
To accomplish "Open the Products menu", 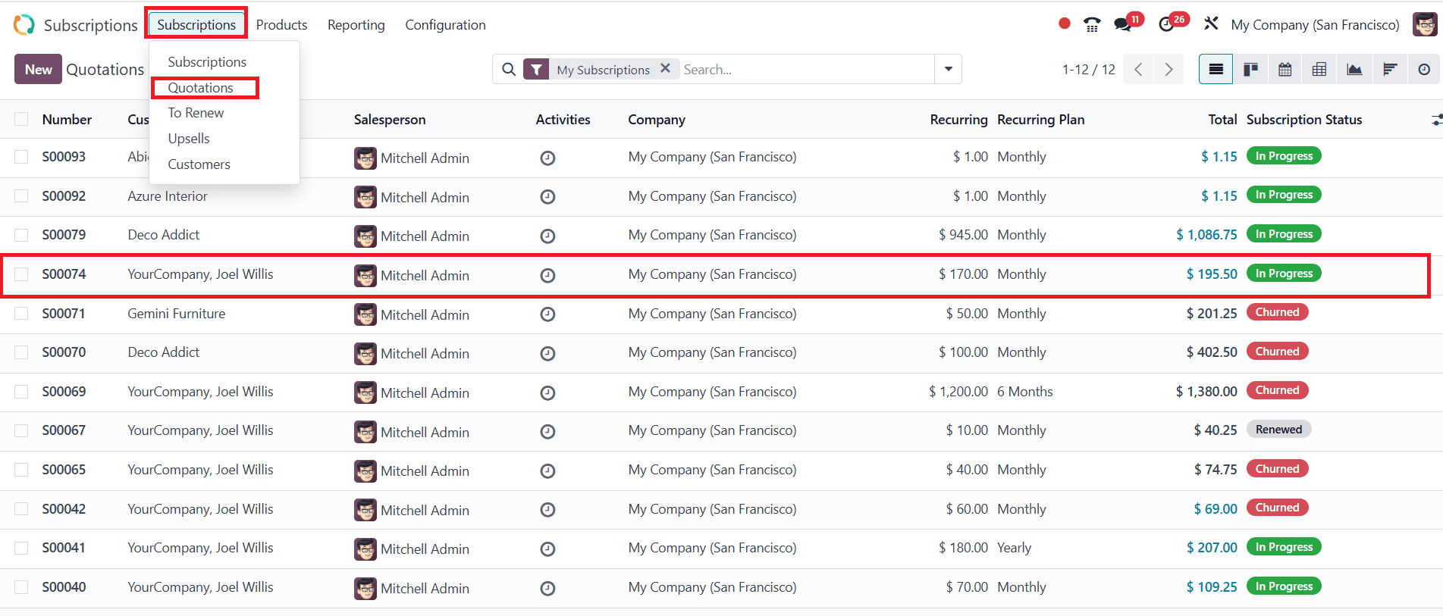I will pyautogui.click(x=281, y=24).
